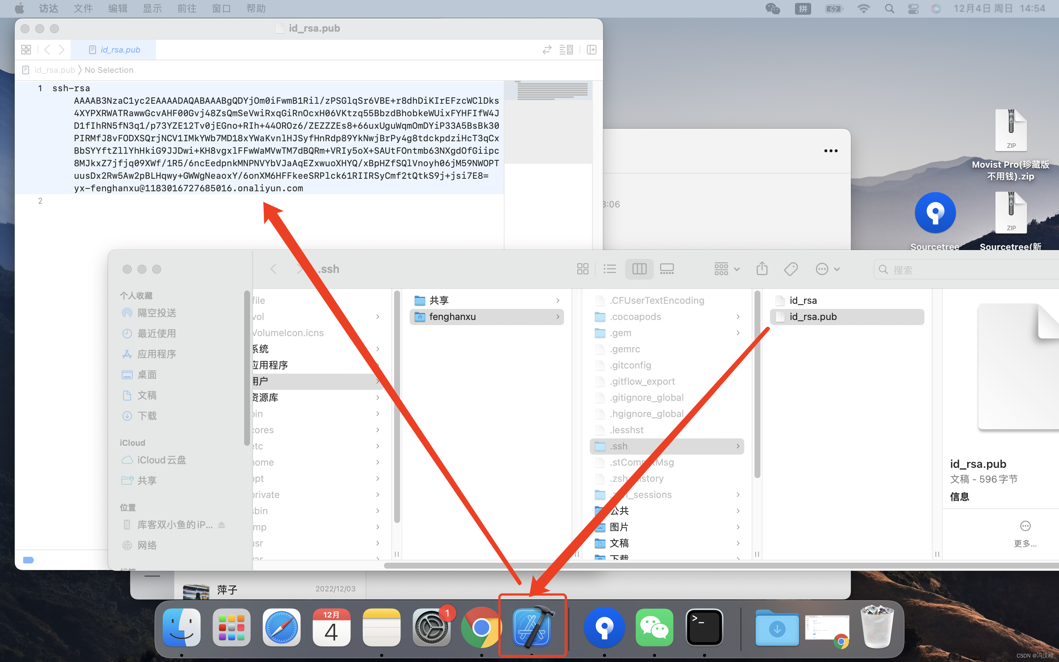Viewport: 1059px width, 662px height.
Task: Open the 前往 menu
Action: coord(187,8)
